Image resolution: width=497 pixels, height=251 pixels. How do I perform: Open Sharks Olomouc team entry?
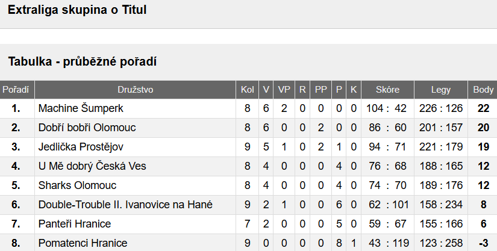(x=77, y=185)
